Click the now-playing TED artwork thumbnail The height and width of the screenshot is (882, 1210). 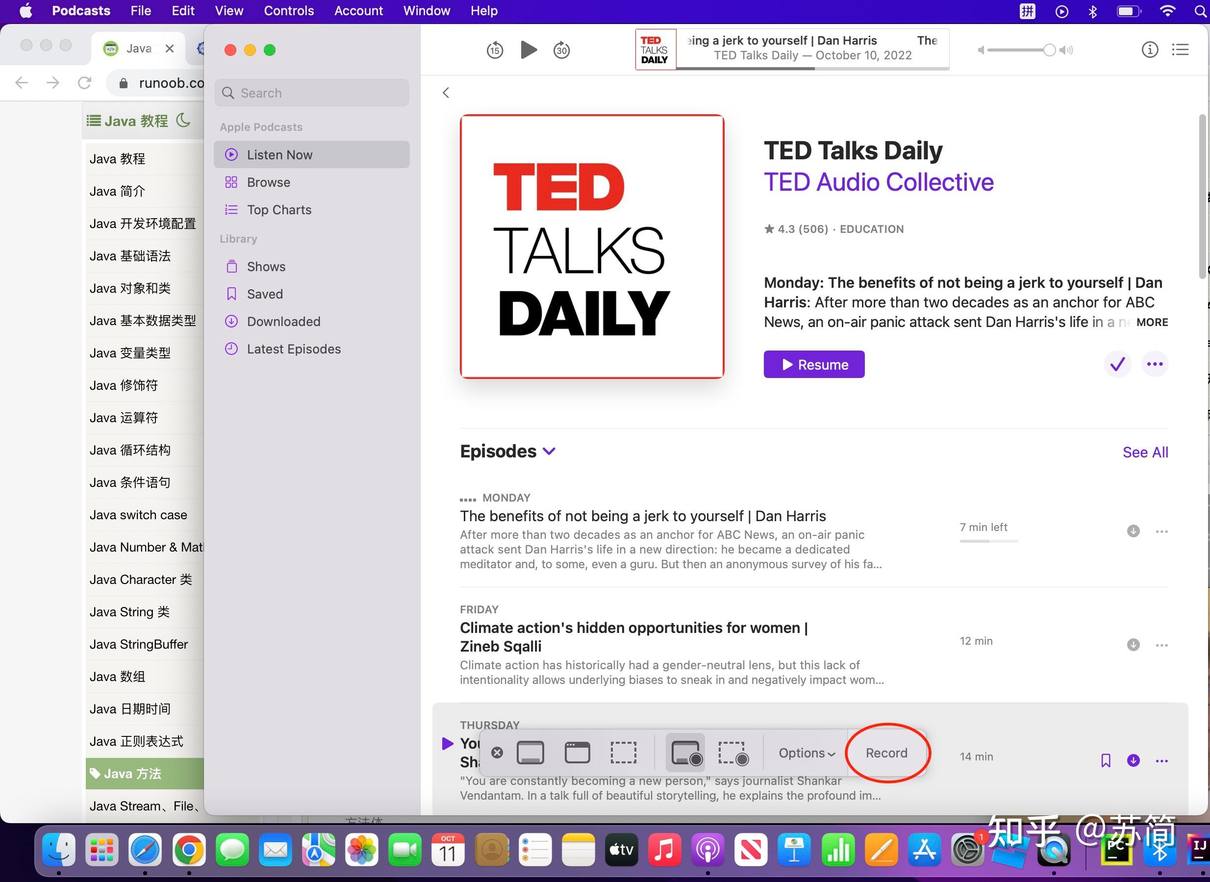click(x=655, y=50)
